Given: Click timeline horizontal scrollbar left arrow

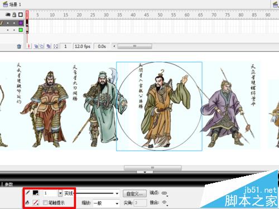Looking at the screenshot, I should click(114, 46).
